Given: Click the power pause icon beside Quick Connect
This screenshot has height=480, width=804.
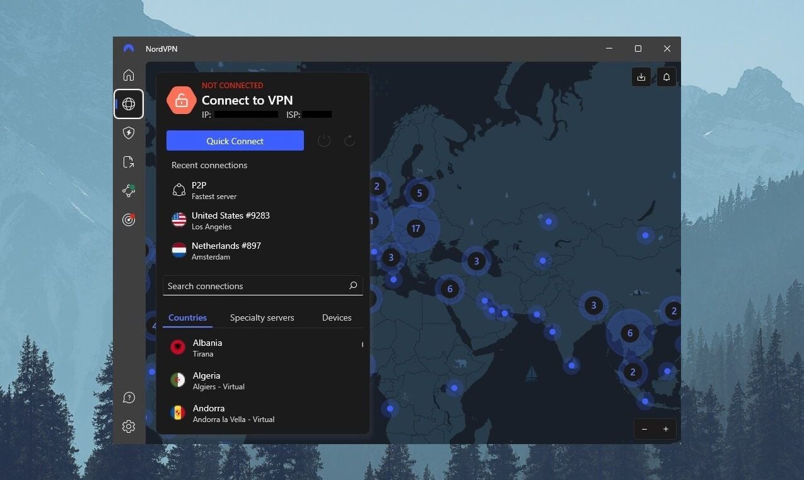Looking at the screenshot, I should (x=324, y=140).
